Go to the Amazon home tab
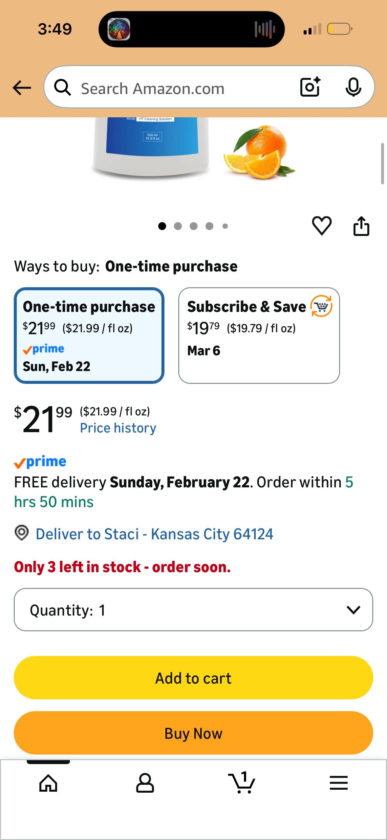This screenshot has height=840, width=387. 48,783
